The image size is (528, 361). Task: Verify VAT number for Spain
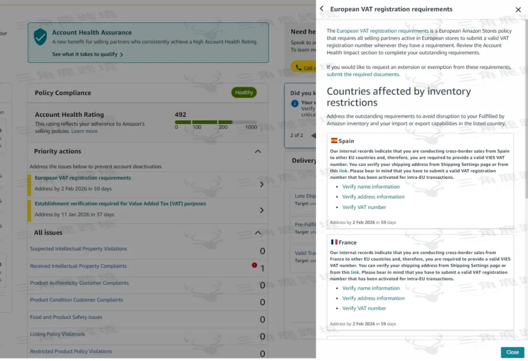(x=364, y=207)
